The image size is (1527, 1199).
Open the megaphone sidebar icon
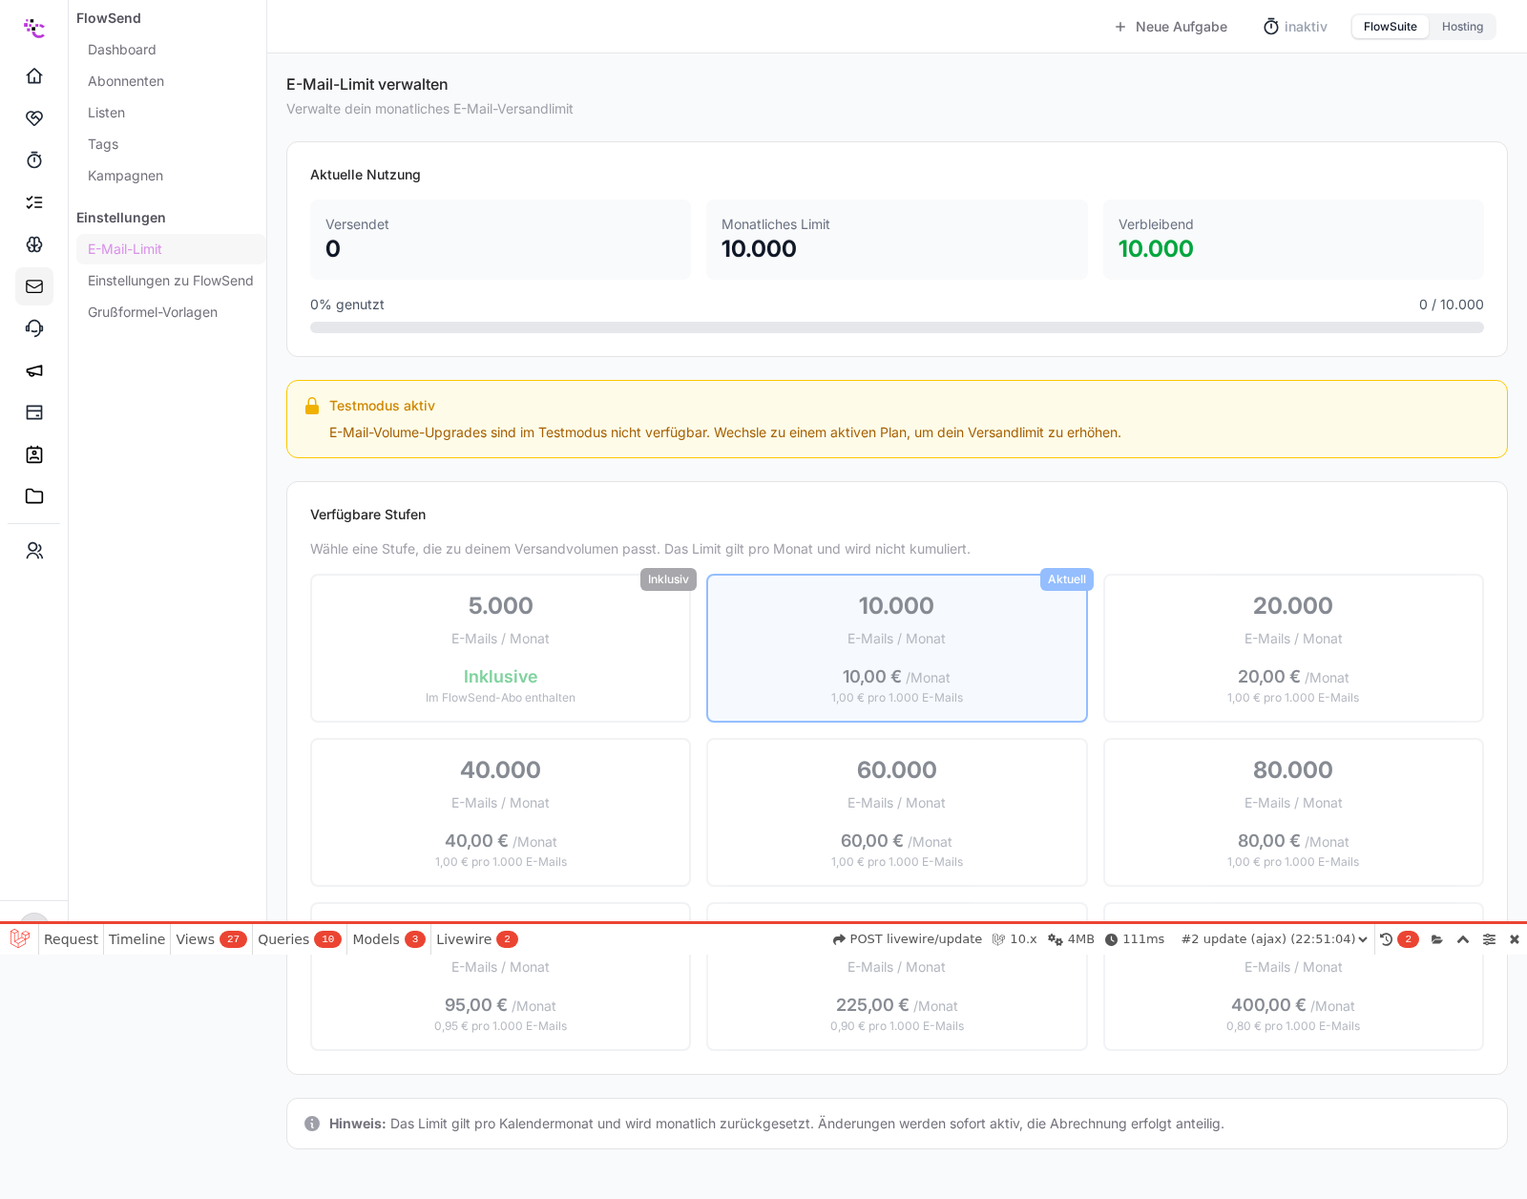pos(34,370)
